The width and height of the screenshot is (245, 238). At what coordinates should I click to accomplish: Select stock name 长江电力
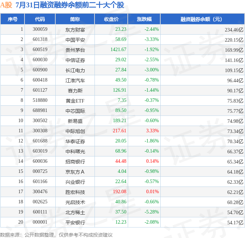[75, 70]
